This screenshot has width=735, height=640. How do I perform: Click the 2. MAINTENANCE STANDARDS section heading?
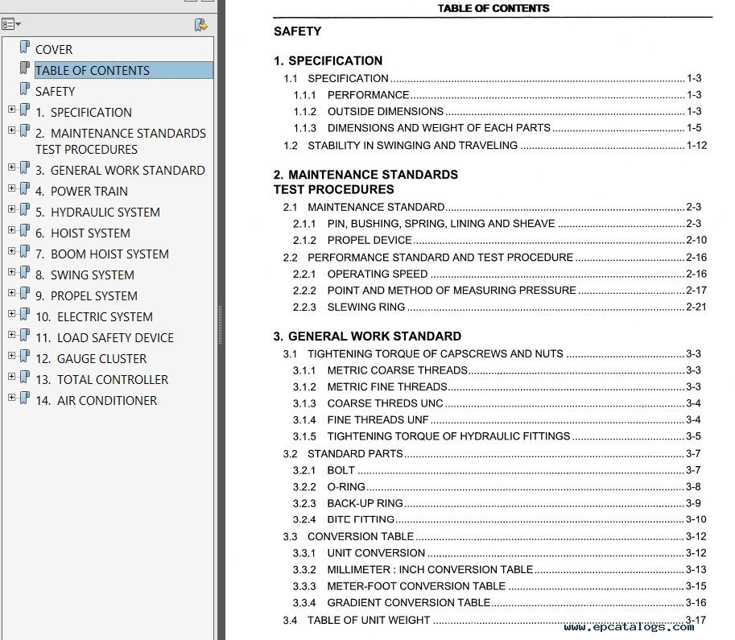click(x=365, y=182)
